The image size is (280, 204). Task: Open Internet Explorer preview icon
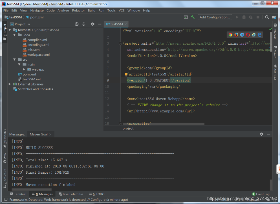pos(253,35)
